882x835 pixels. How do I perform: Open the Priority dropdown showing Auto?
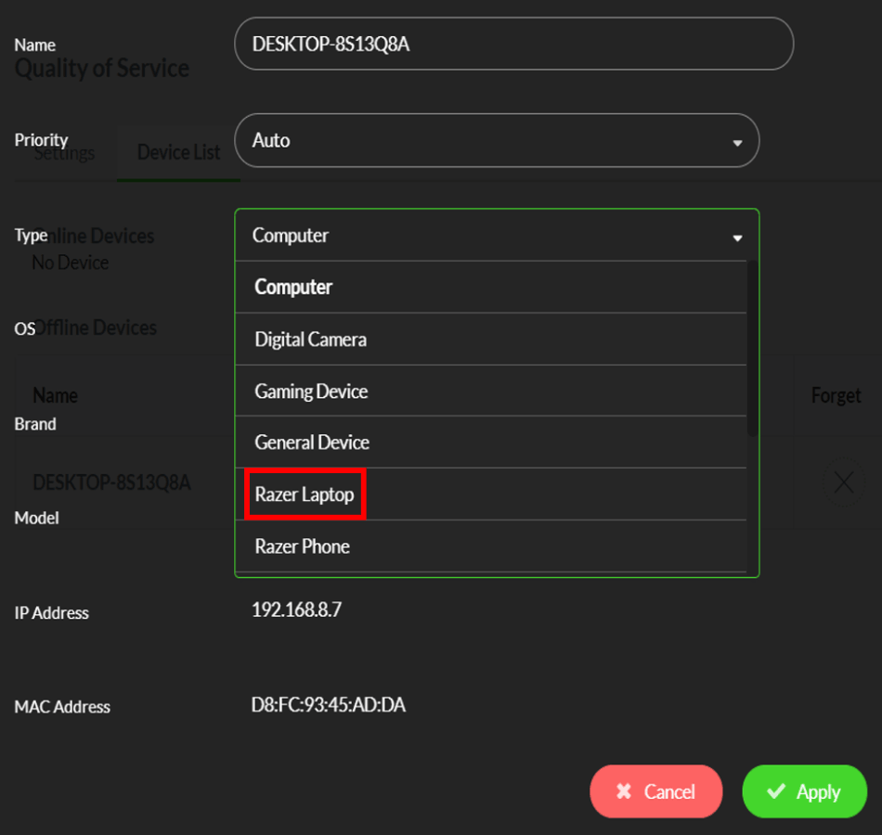[497, 140]
